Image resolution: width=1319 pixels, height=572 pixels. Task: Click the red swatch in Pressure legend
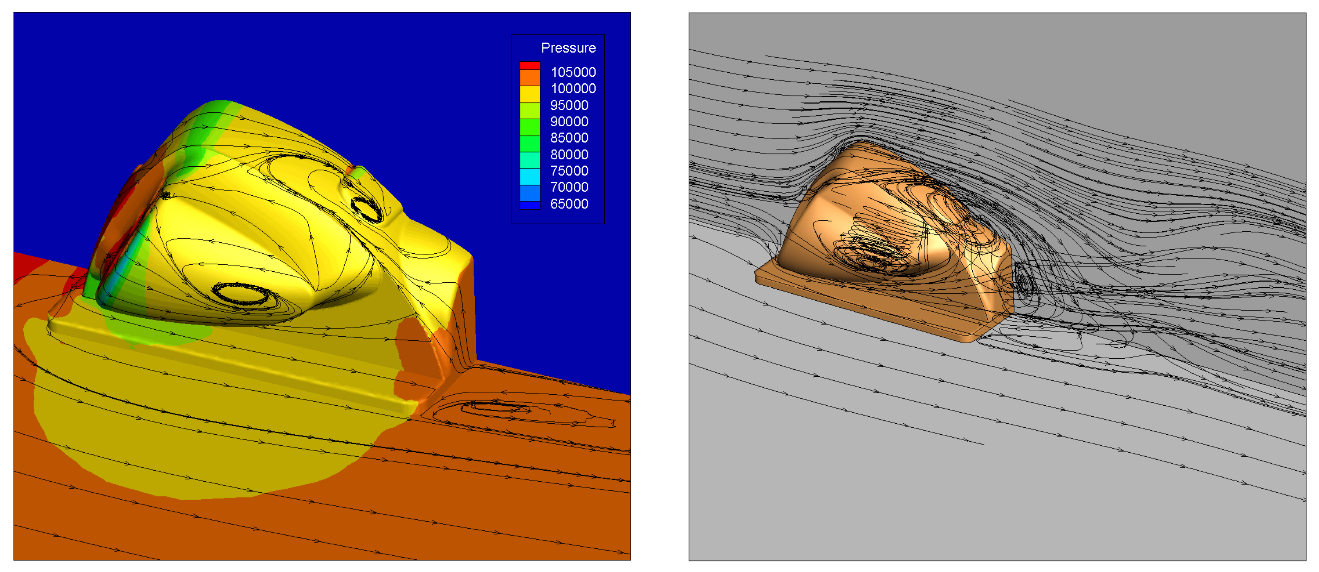[x=529, y=65]
